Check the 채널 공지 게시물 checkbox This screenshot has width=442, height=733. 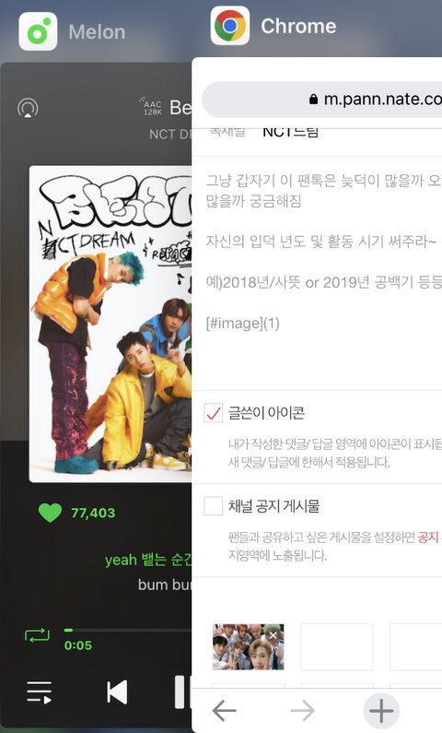pos(214,506)
